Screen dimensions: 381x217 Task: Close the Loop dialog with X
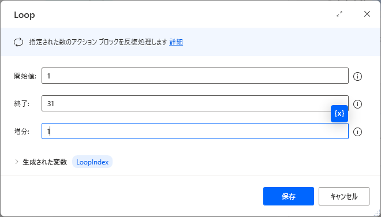click(x=367, y=14)
